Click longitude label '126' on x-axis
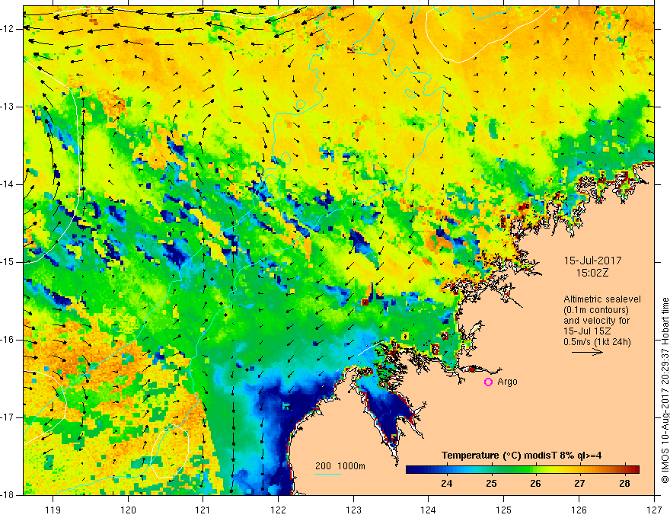This screenshot has height=518, width=670. (579, 510)
